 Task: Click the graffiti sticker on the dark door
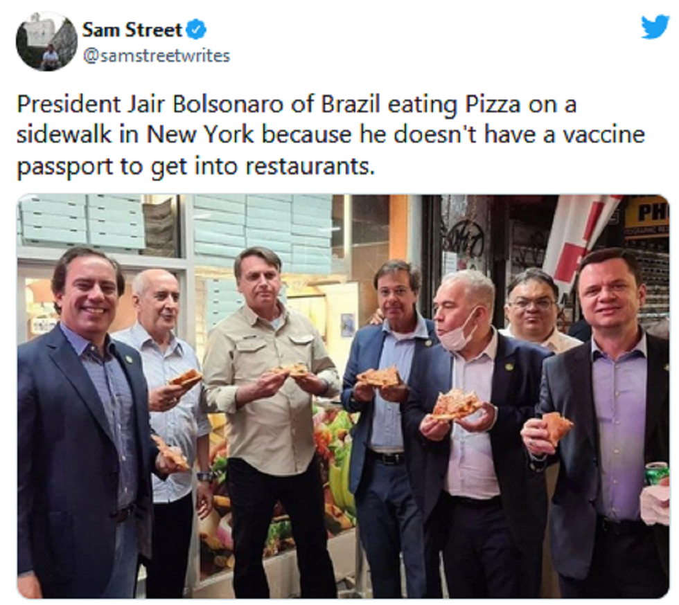point(463,237)
